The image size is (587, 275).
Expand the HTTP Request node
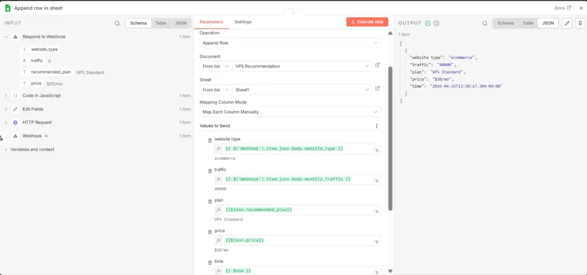pyautogui.click(x=6, y=123)
